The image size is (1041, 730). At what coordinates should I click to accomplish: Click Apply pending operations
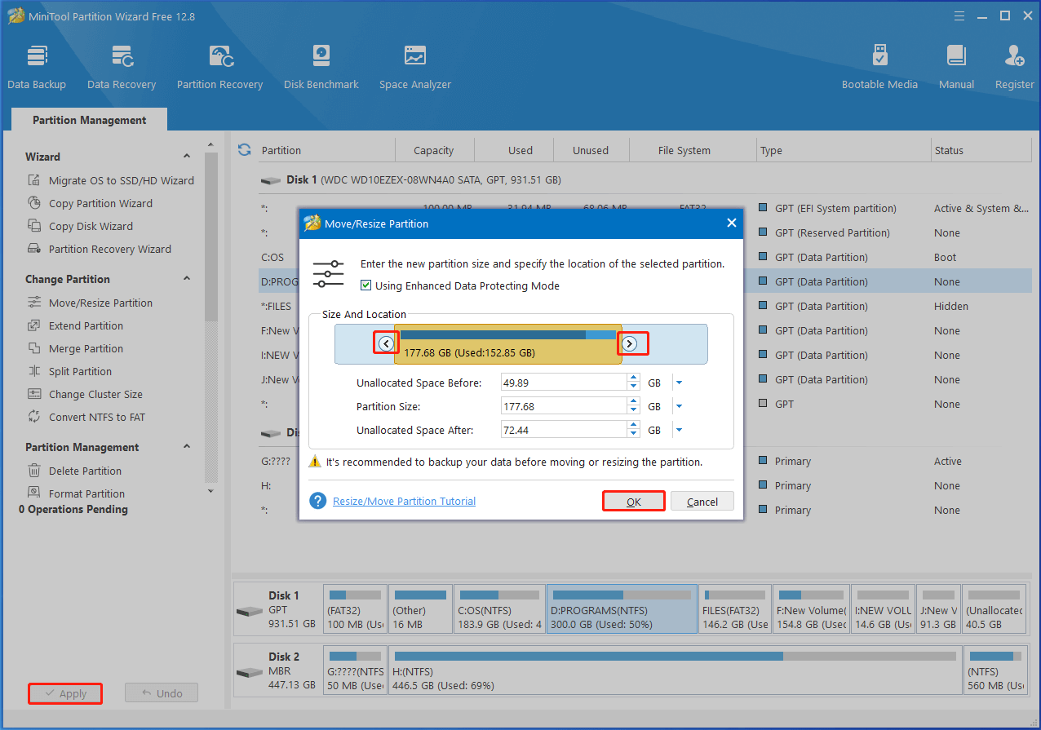pos(65,693)
